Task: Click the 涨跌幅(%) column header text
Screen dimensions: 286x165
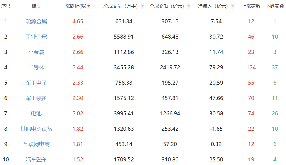Action: (x=76, y=6)
